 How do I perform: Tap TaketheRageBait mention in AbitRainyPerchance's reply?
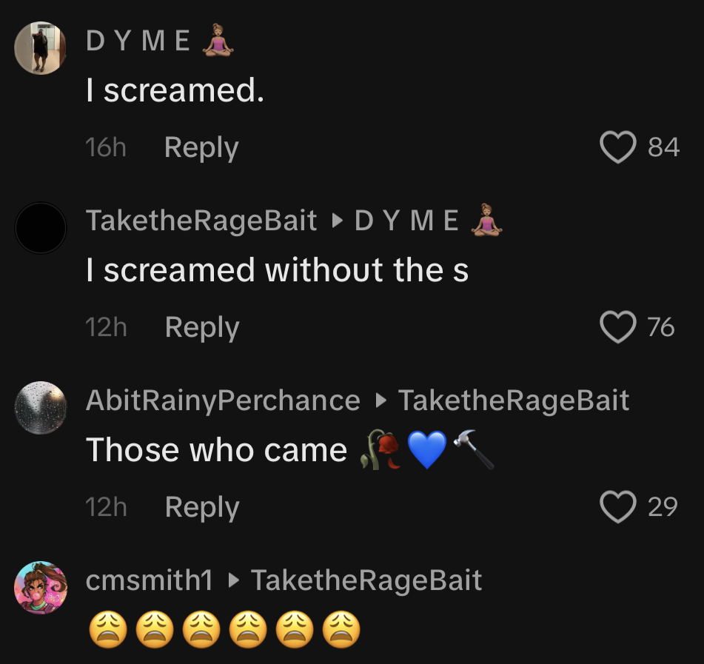[x=513, y=400]
